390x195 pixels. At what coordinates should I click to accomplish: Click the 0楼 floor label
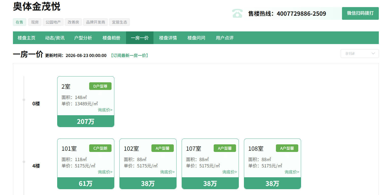[x=36, y=104]
